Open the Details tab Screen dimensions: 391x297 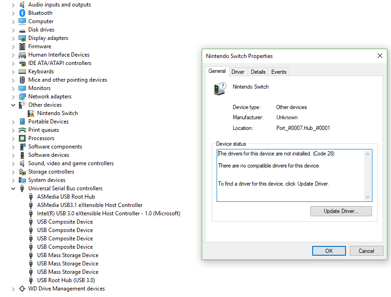pos(258,72)
